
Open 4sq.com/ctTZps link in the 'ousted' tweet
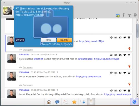coord(106,59)
